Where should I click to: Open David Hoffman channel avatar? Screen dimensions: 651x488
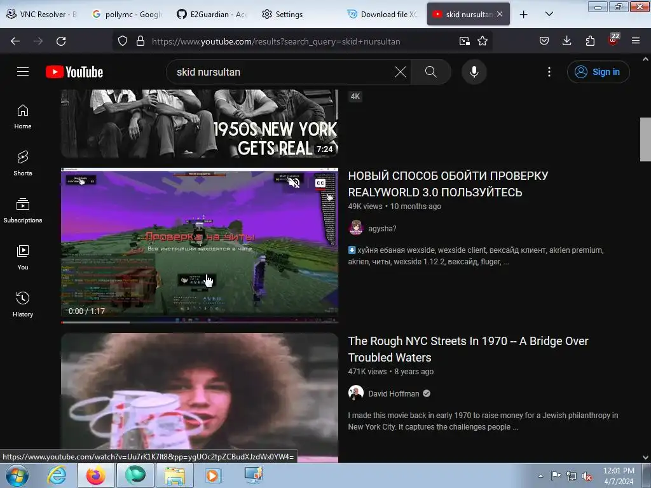pos(356,393)
